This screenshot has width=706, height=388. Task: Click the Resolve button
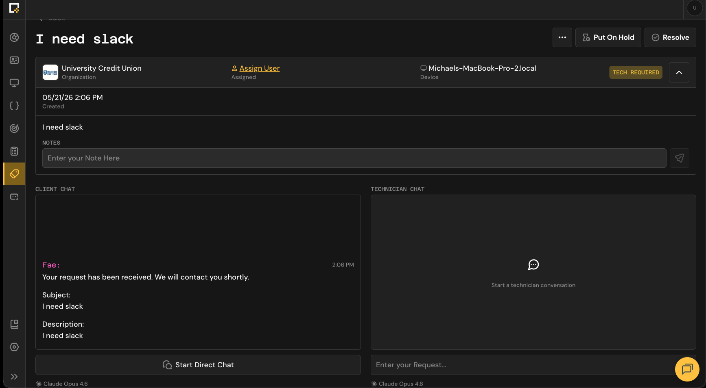670,37
